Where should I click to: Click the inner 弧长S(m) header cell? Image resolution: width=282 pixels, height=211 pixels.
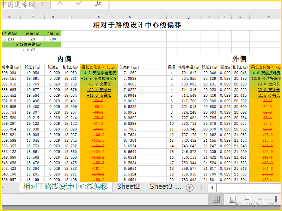[32, 67]
